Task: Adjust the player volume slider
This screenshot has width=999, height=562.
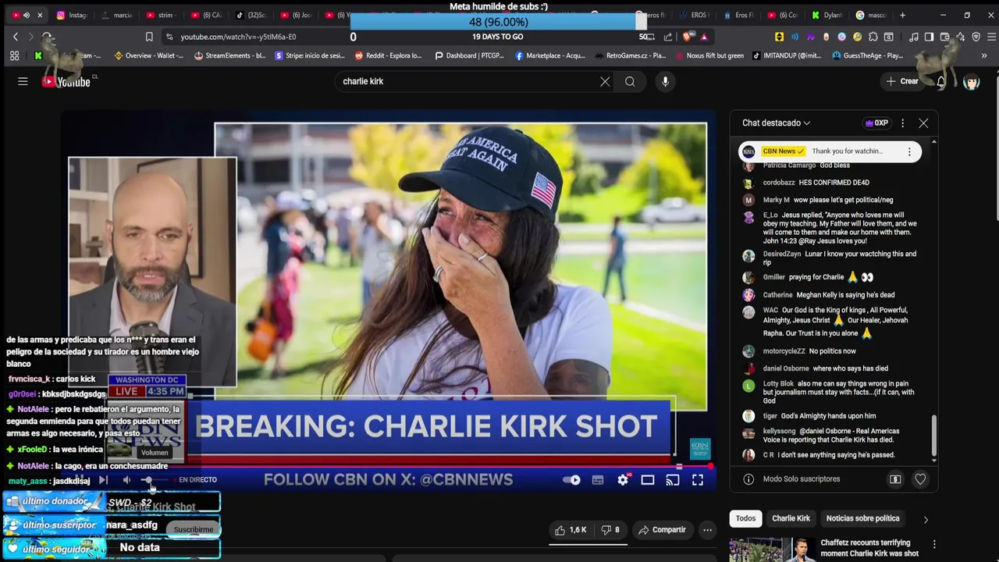Action: 153,480
